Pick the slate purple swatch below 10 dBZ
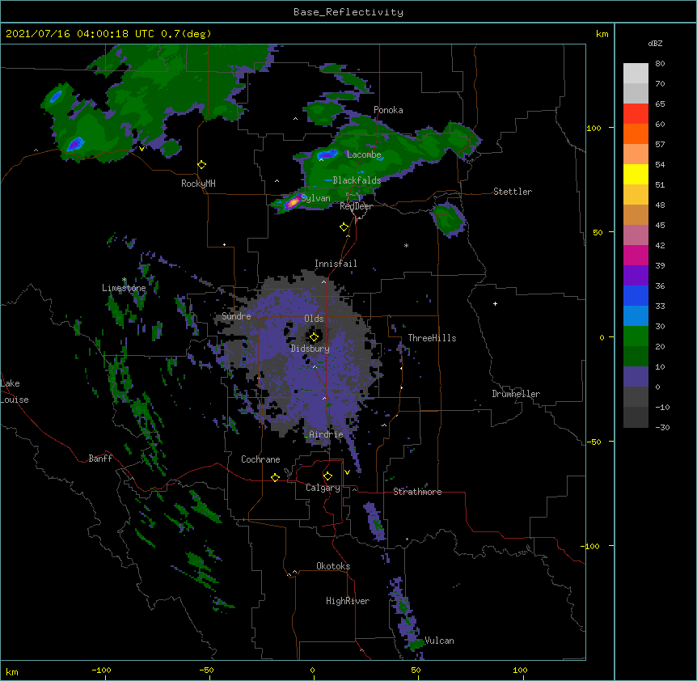 (x=636, y=377)
